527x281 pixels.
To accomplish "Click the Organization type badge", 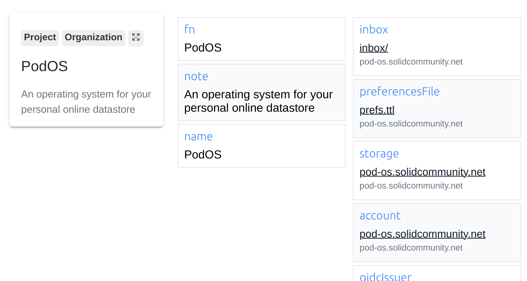I will [x=93, y=37].
